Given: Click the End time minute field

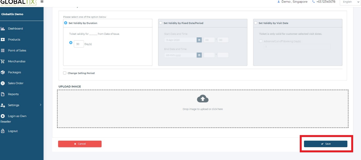Looking at the screenshot, I should [223, 55].
